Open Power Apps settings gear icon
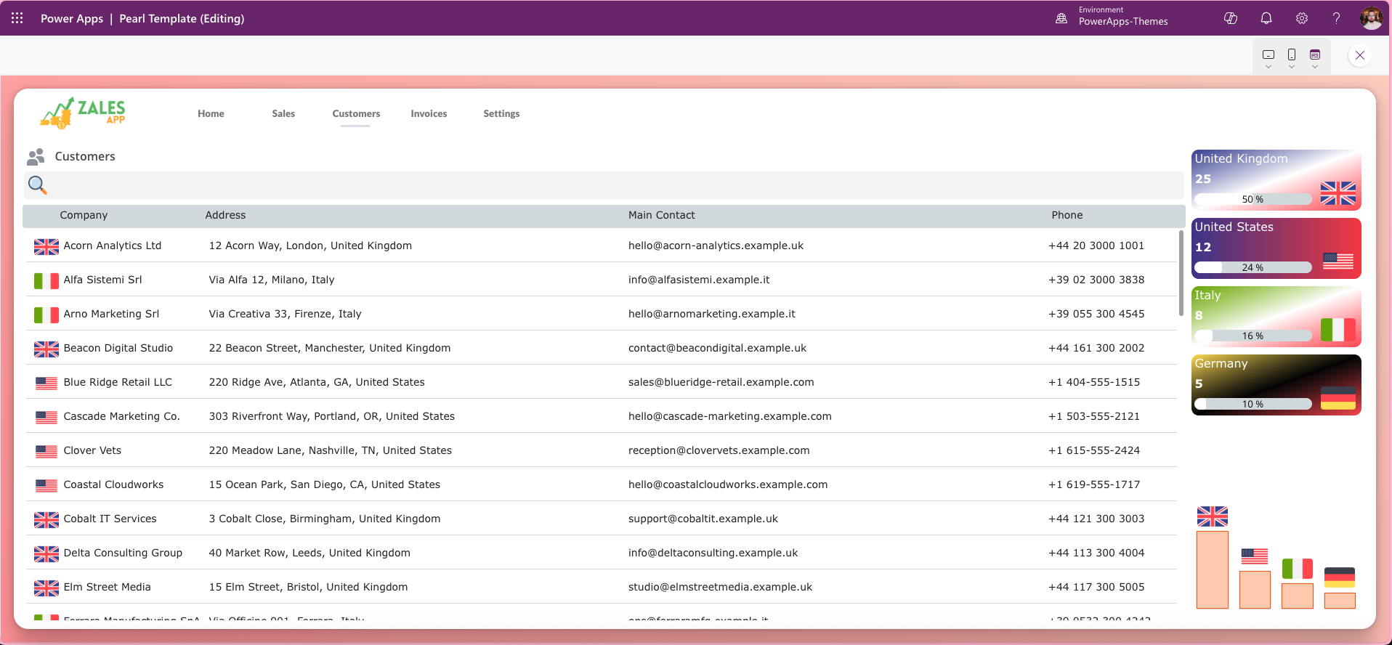Image resolution: width=1392 pixels, height=645 pixels. tap(1302, 18)
